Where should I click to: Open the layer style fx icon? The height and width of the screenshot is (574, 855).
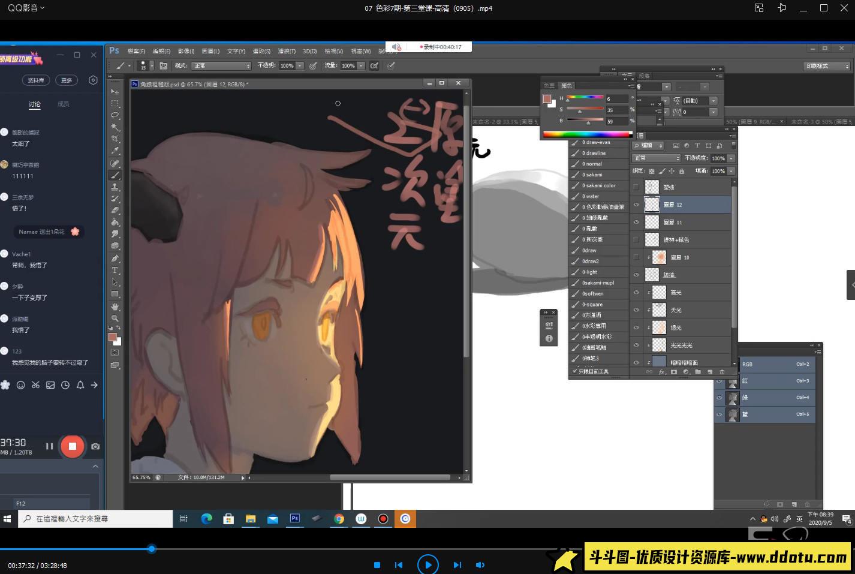(662, 372)
